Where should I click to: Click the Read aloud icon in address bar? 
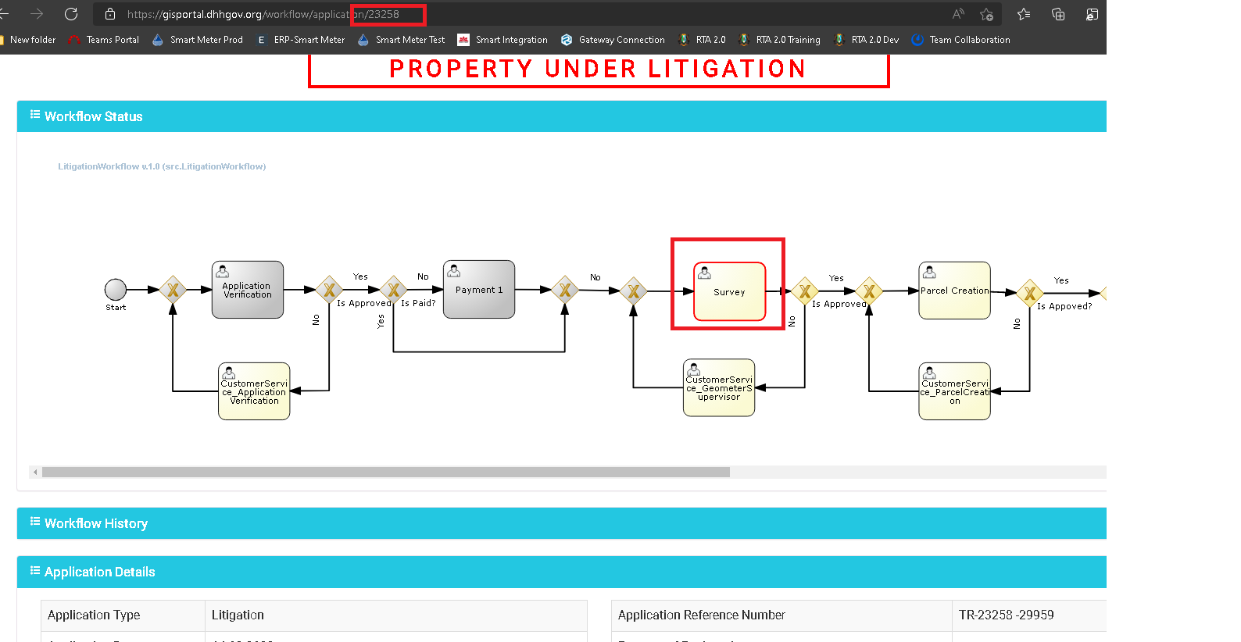tap(958, 14)
